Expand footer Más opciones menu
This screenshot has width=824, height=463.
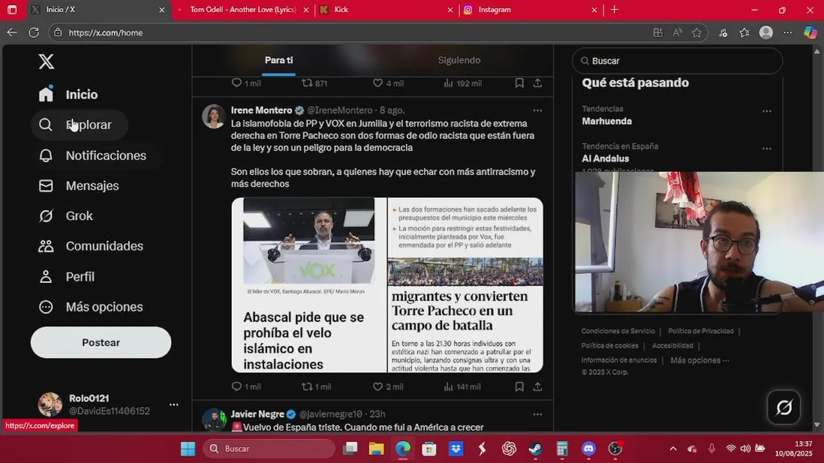click(x=700, y=360)
